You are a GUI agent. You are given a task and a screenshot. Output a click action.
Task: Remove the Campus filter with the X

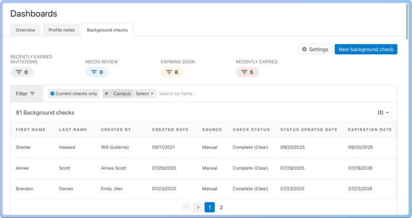(107, 94)
